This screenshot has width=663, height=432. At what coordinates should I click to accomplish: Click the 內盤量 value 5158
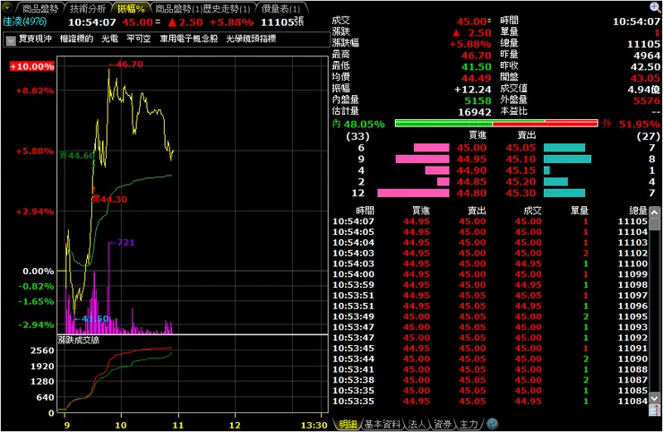coord(478,100)
